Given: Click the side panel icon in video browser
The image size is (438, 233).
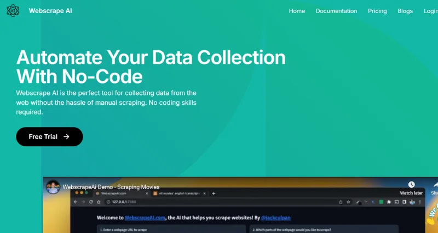Looking at the screenshot, I should click(404, 202).
